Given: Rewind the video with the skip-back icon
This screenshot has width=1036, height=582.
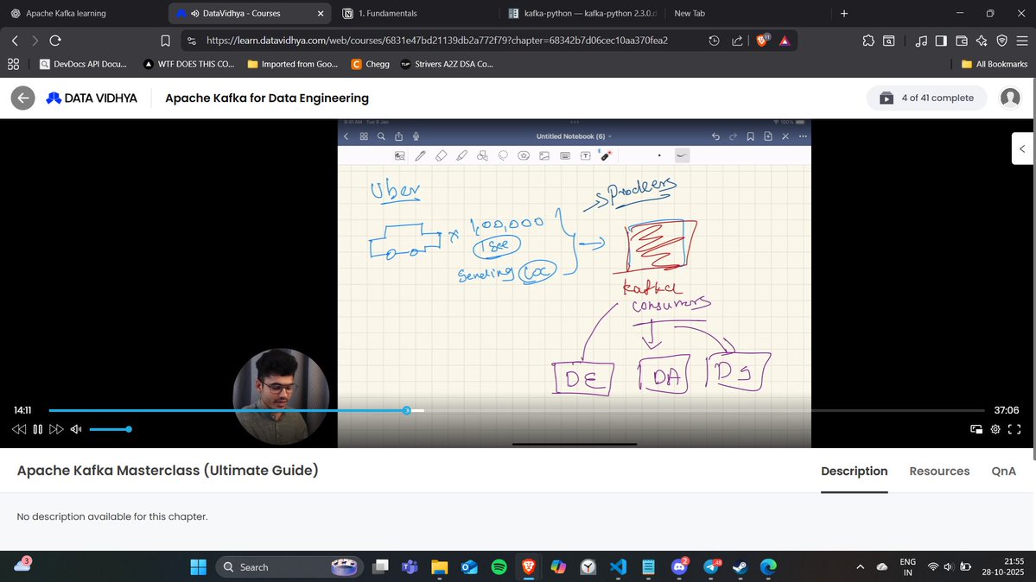Looking at the screenshot, I should (x=18, y=429).
